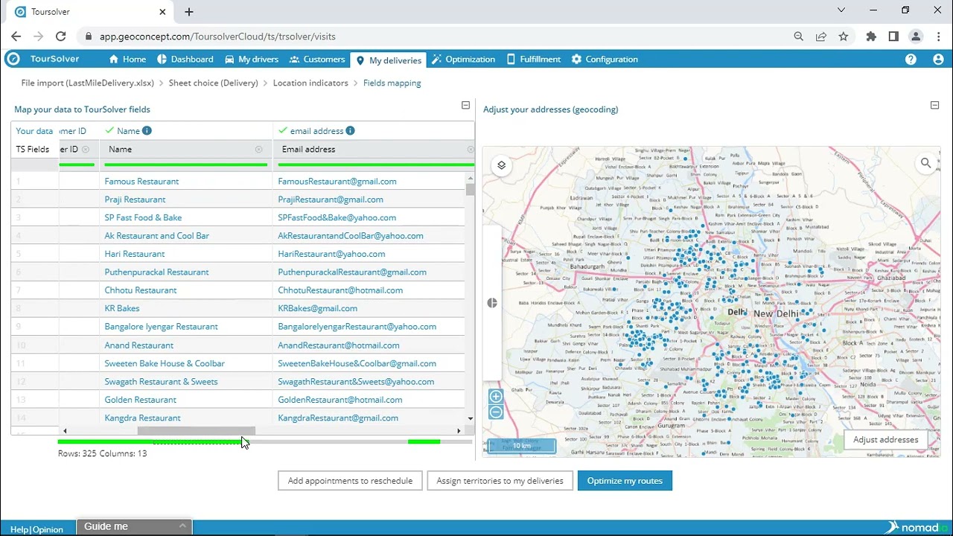953x536 pixels.
Task: Select Kangdra Restaurant name cell
Action: 142,418
